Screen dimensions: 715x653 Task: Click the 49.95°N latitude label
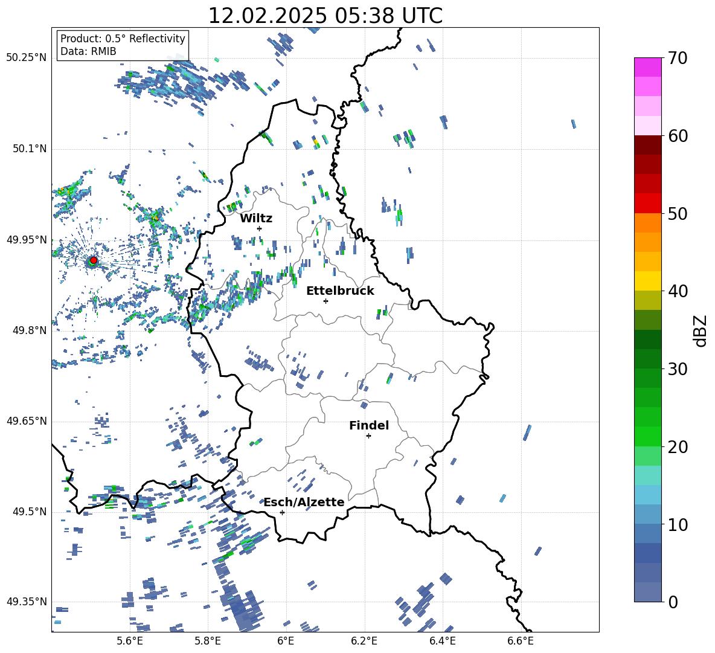27,239
